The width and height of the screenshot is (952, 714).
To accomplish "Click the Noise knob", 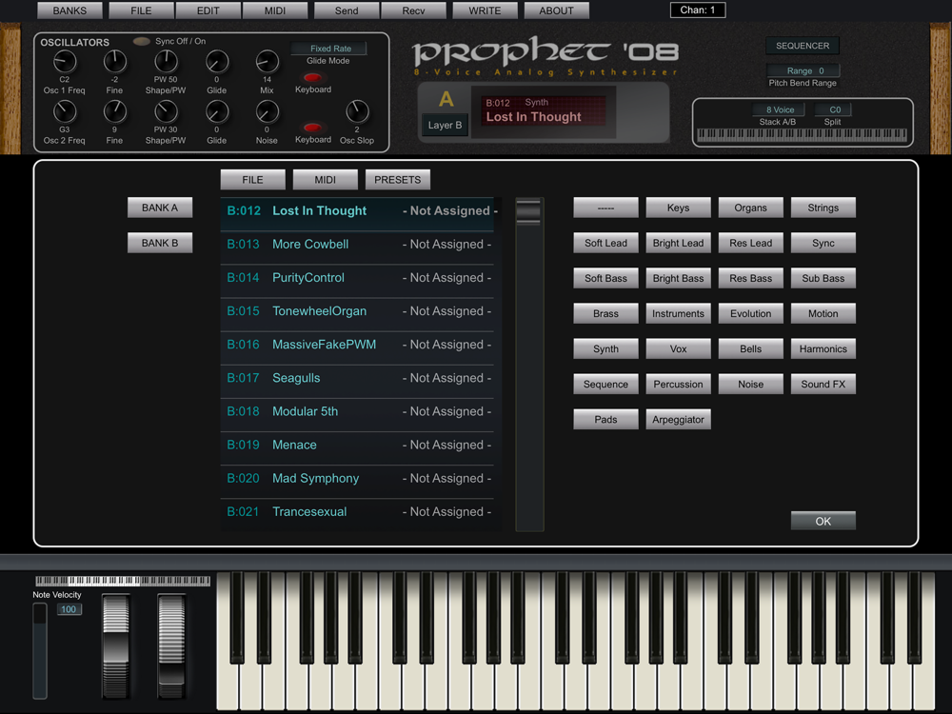I will click(268, 111).
